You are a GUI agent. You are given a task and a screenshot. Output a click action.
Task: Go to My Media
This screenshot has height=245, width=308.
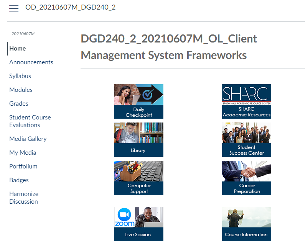point(23,153)
